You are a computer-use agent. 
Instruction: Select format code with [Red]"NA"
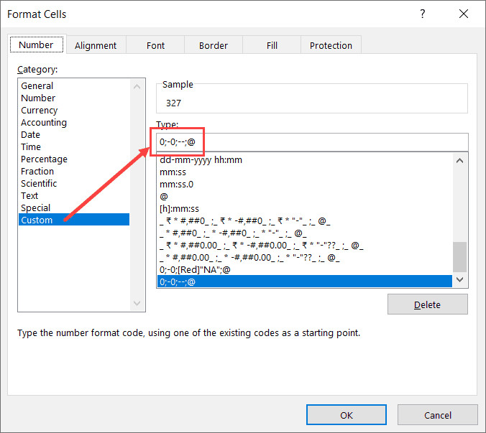coord(196,270)
